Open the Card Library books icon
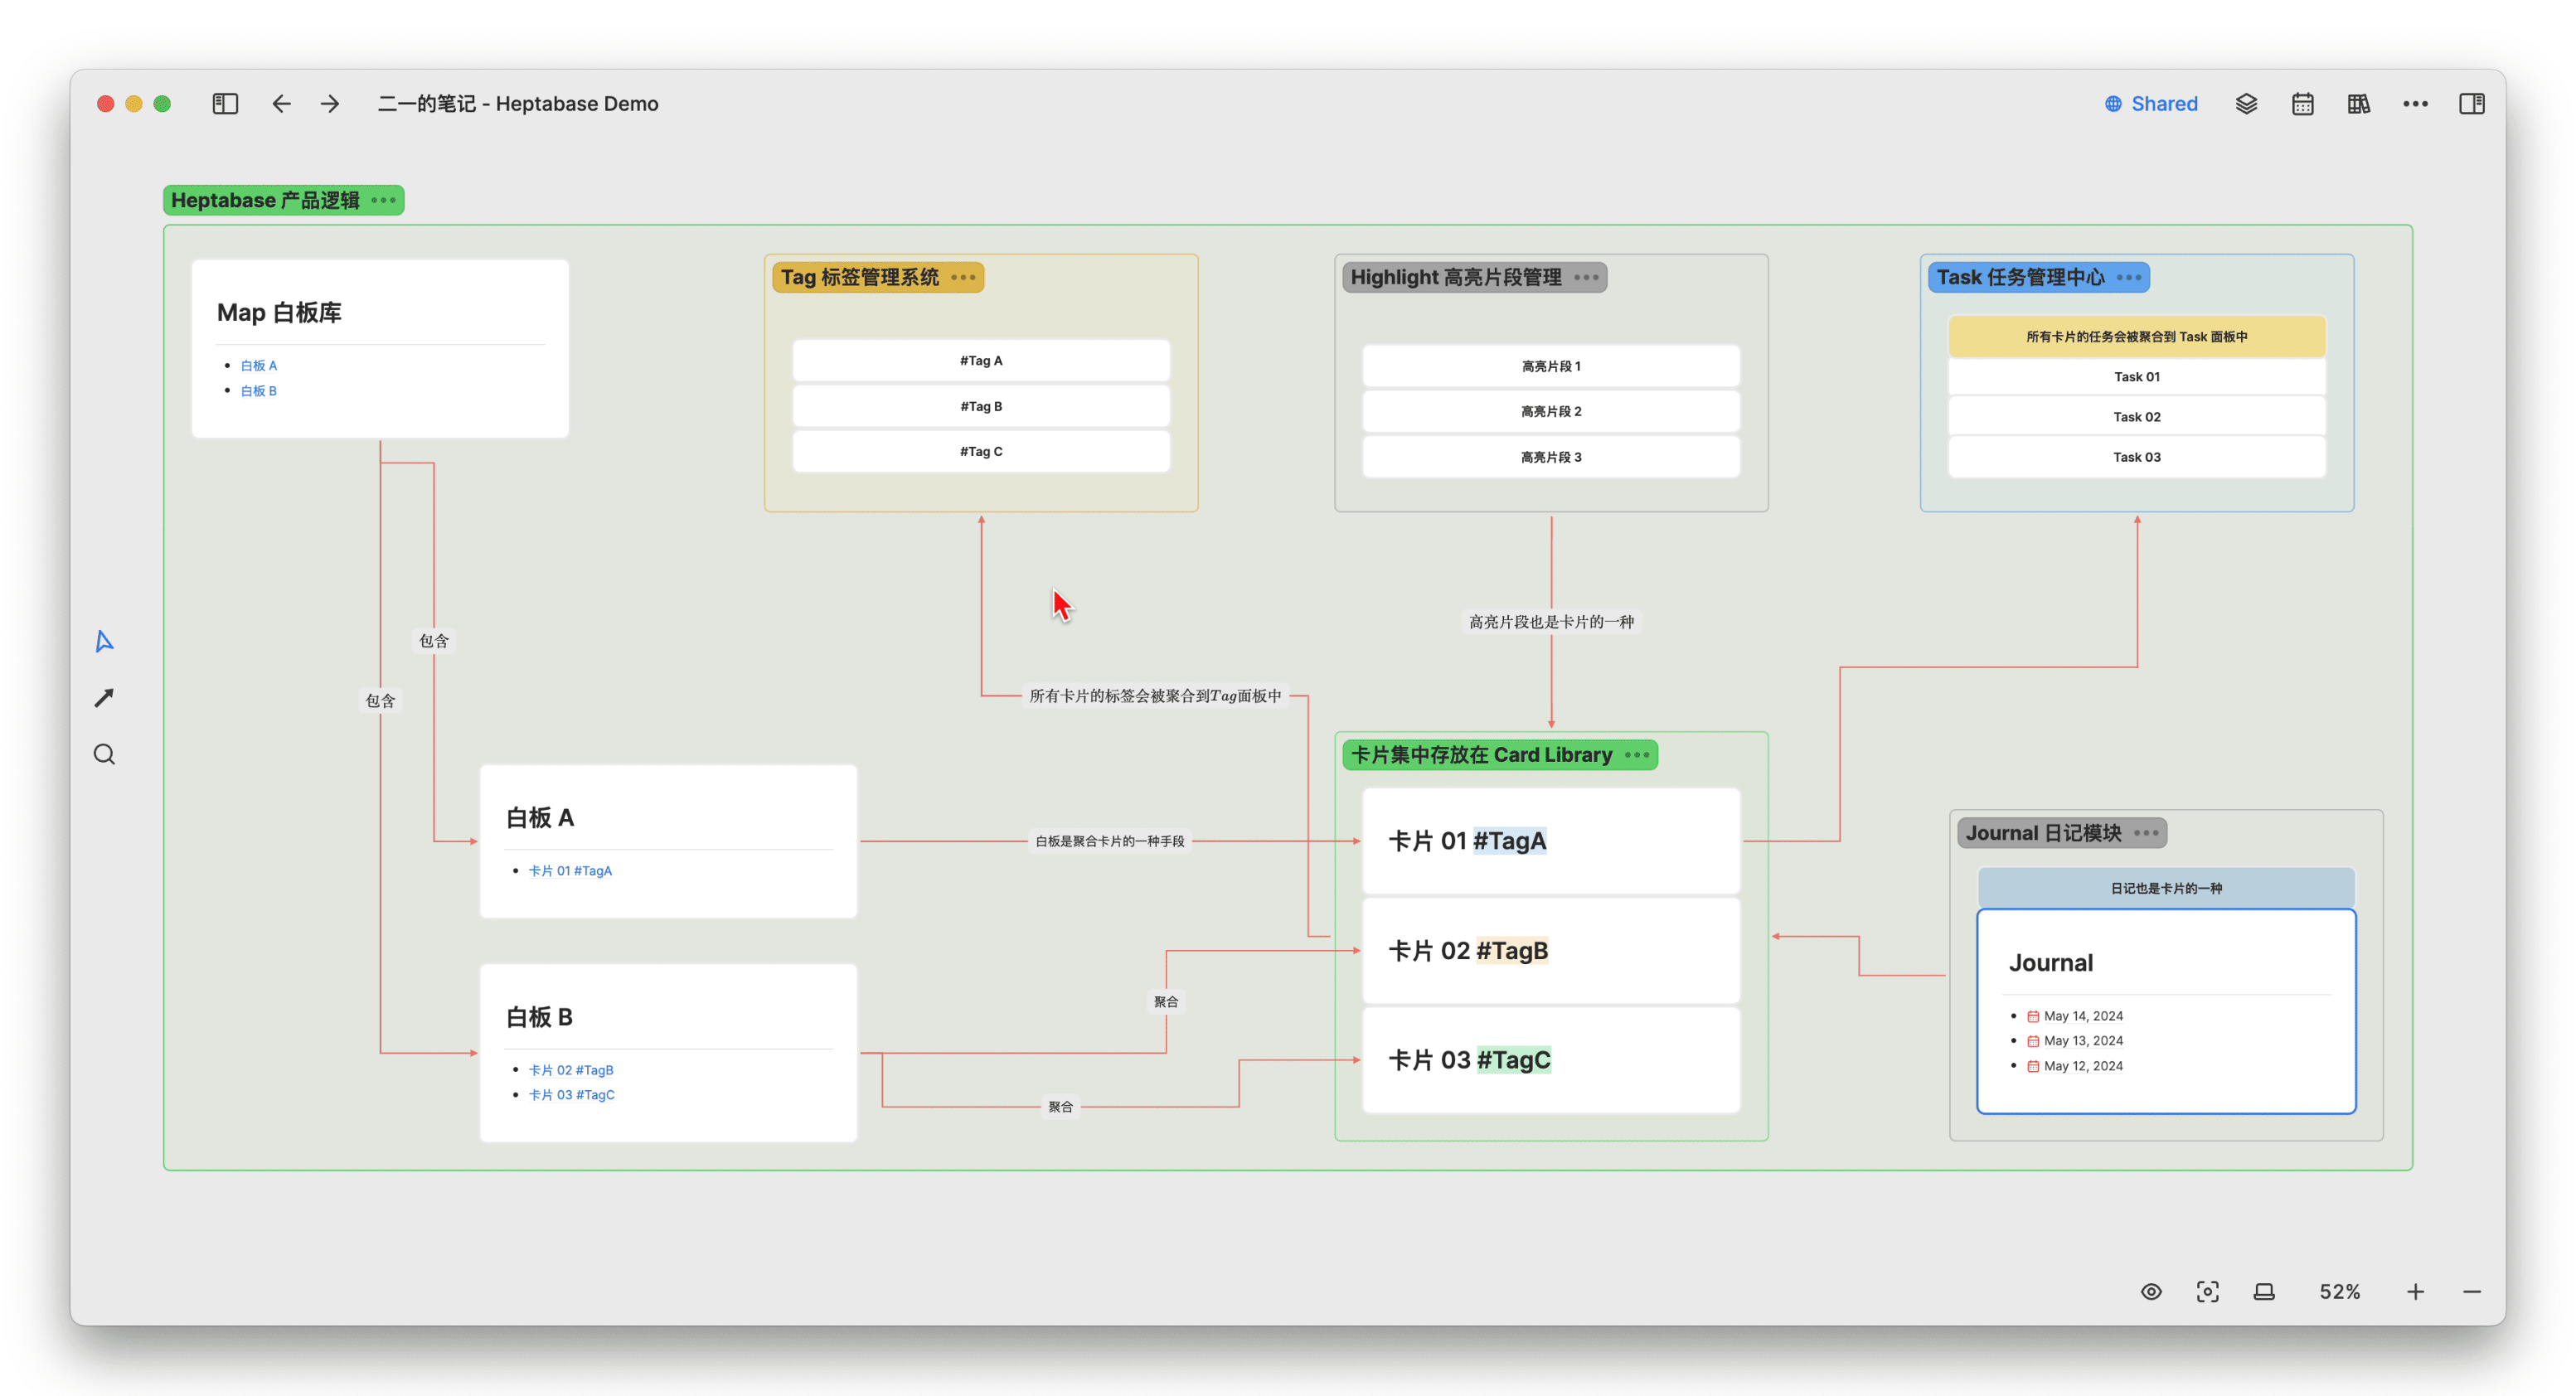This screenshot has width=2576, height=1396. (x=2359, y=104)
